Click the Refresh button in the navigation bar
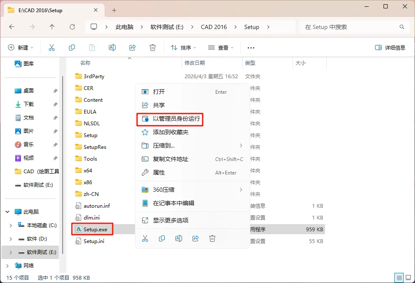Image resolution: width=415 pixels, height=283 pixels. click(x=72, y=27)
